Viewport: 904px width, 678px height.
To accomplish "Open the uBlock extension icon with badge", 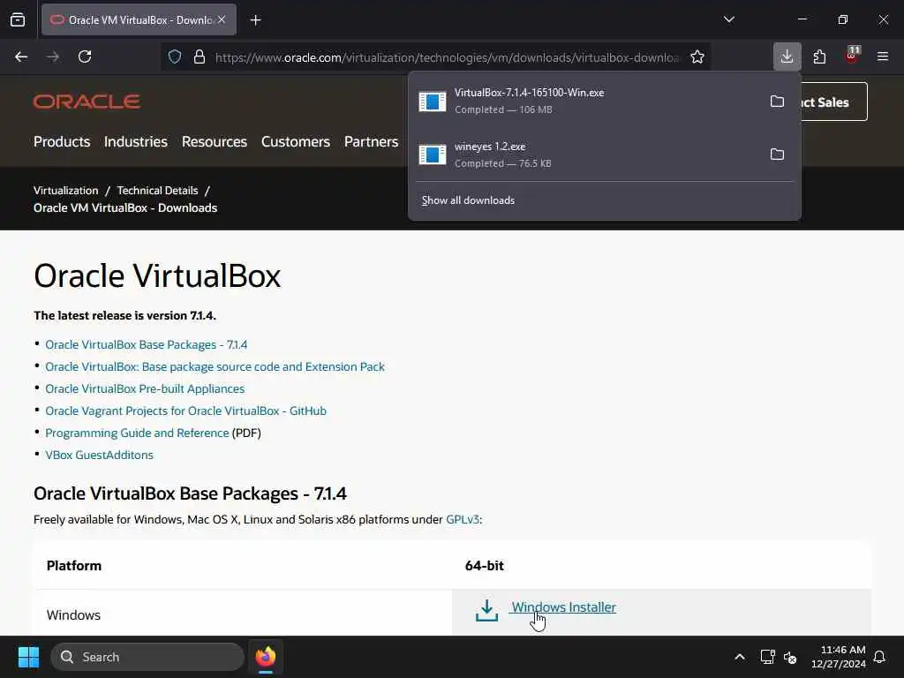I will click(852, 56).
